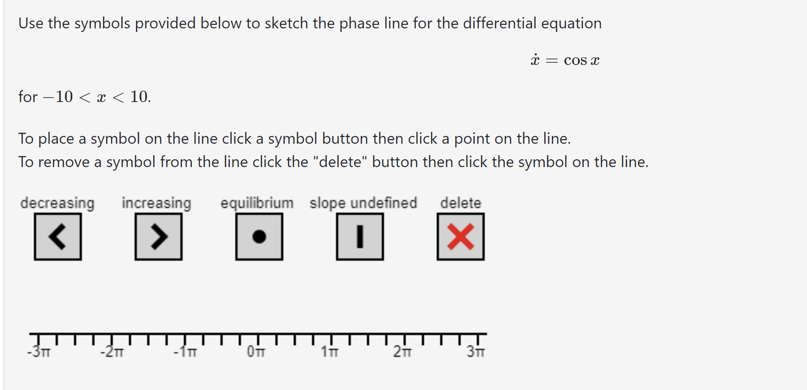Click the right-pointing chevron inside the increasing box
This screenshot has width=807, height=390.
[x=158, y=237]
